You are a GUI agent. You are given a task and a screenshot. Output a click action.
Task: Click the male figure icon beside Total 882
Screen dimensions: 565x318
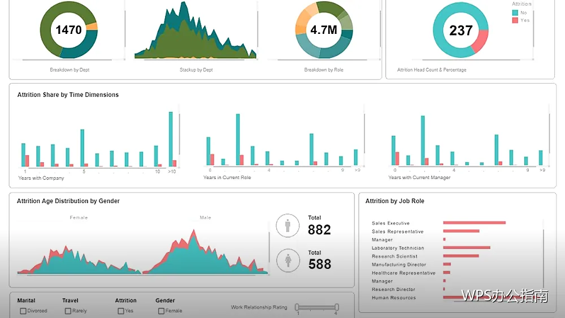click(288, 225)
